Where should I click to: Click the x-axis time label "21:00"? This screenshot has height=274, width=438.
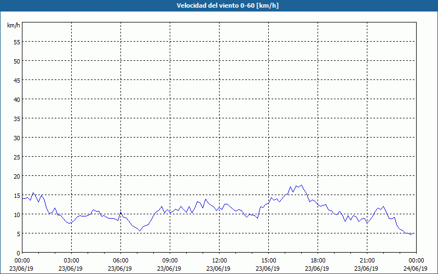coord(367,261)
